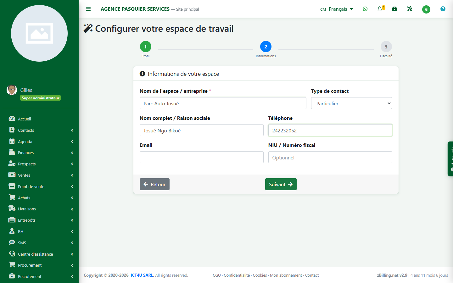Open WhatsApp icon in top bar

pyautogui.click(x=365, y=9)
